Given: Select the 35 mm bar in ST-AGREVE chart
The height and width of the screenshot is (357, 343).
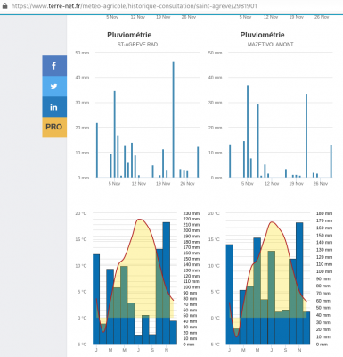Looking at the screenshot, I should click(115, 134).
